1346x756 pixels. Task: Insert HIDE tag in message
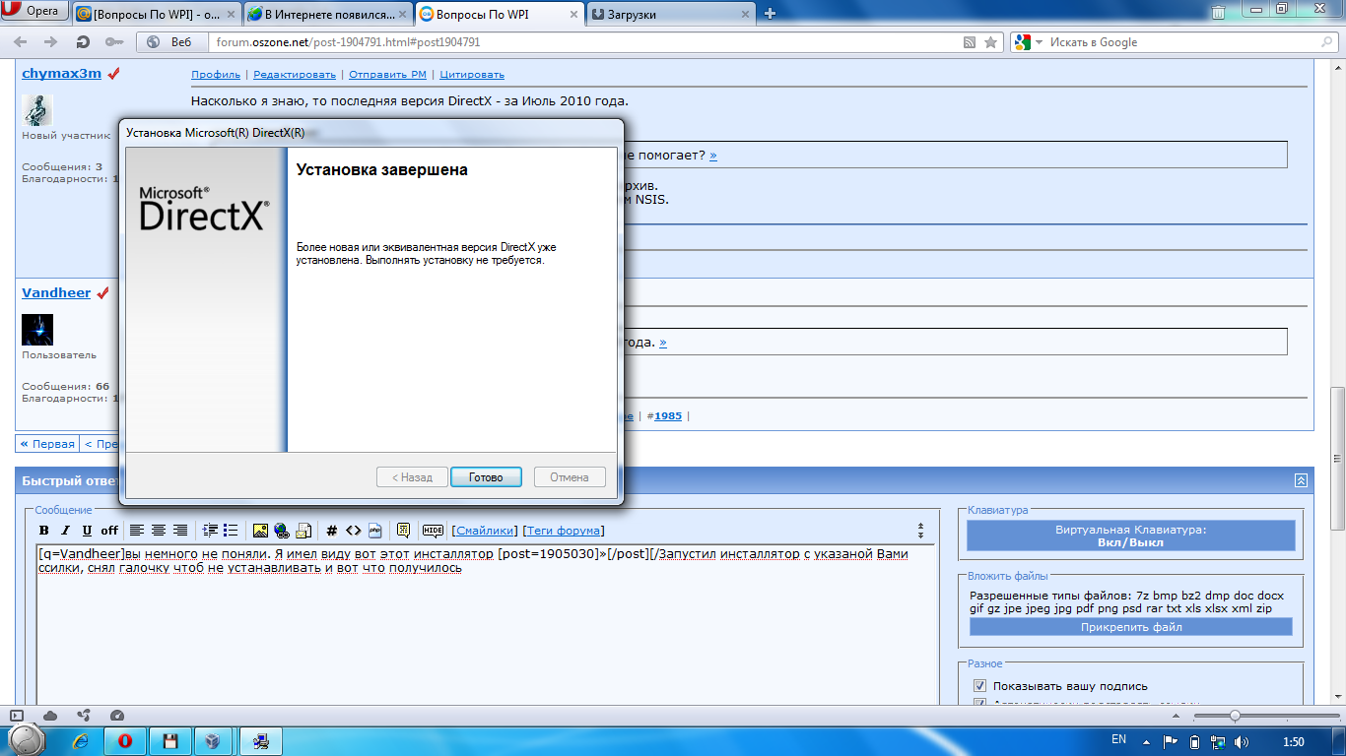[434, 531]
